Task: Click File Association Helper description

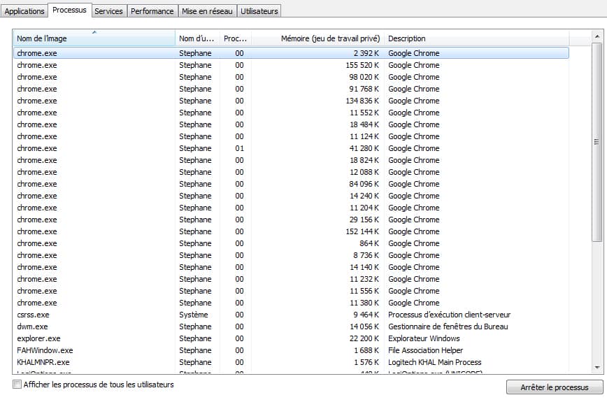Action: [425, 350]
